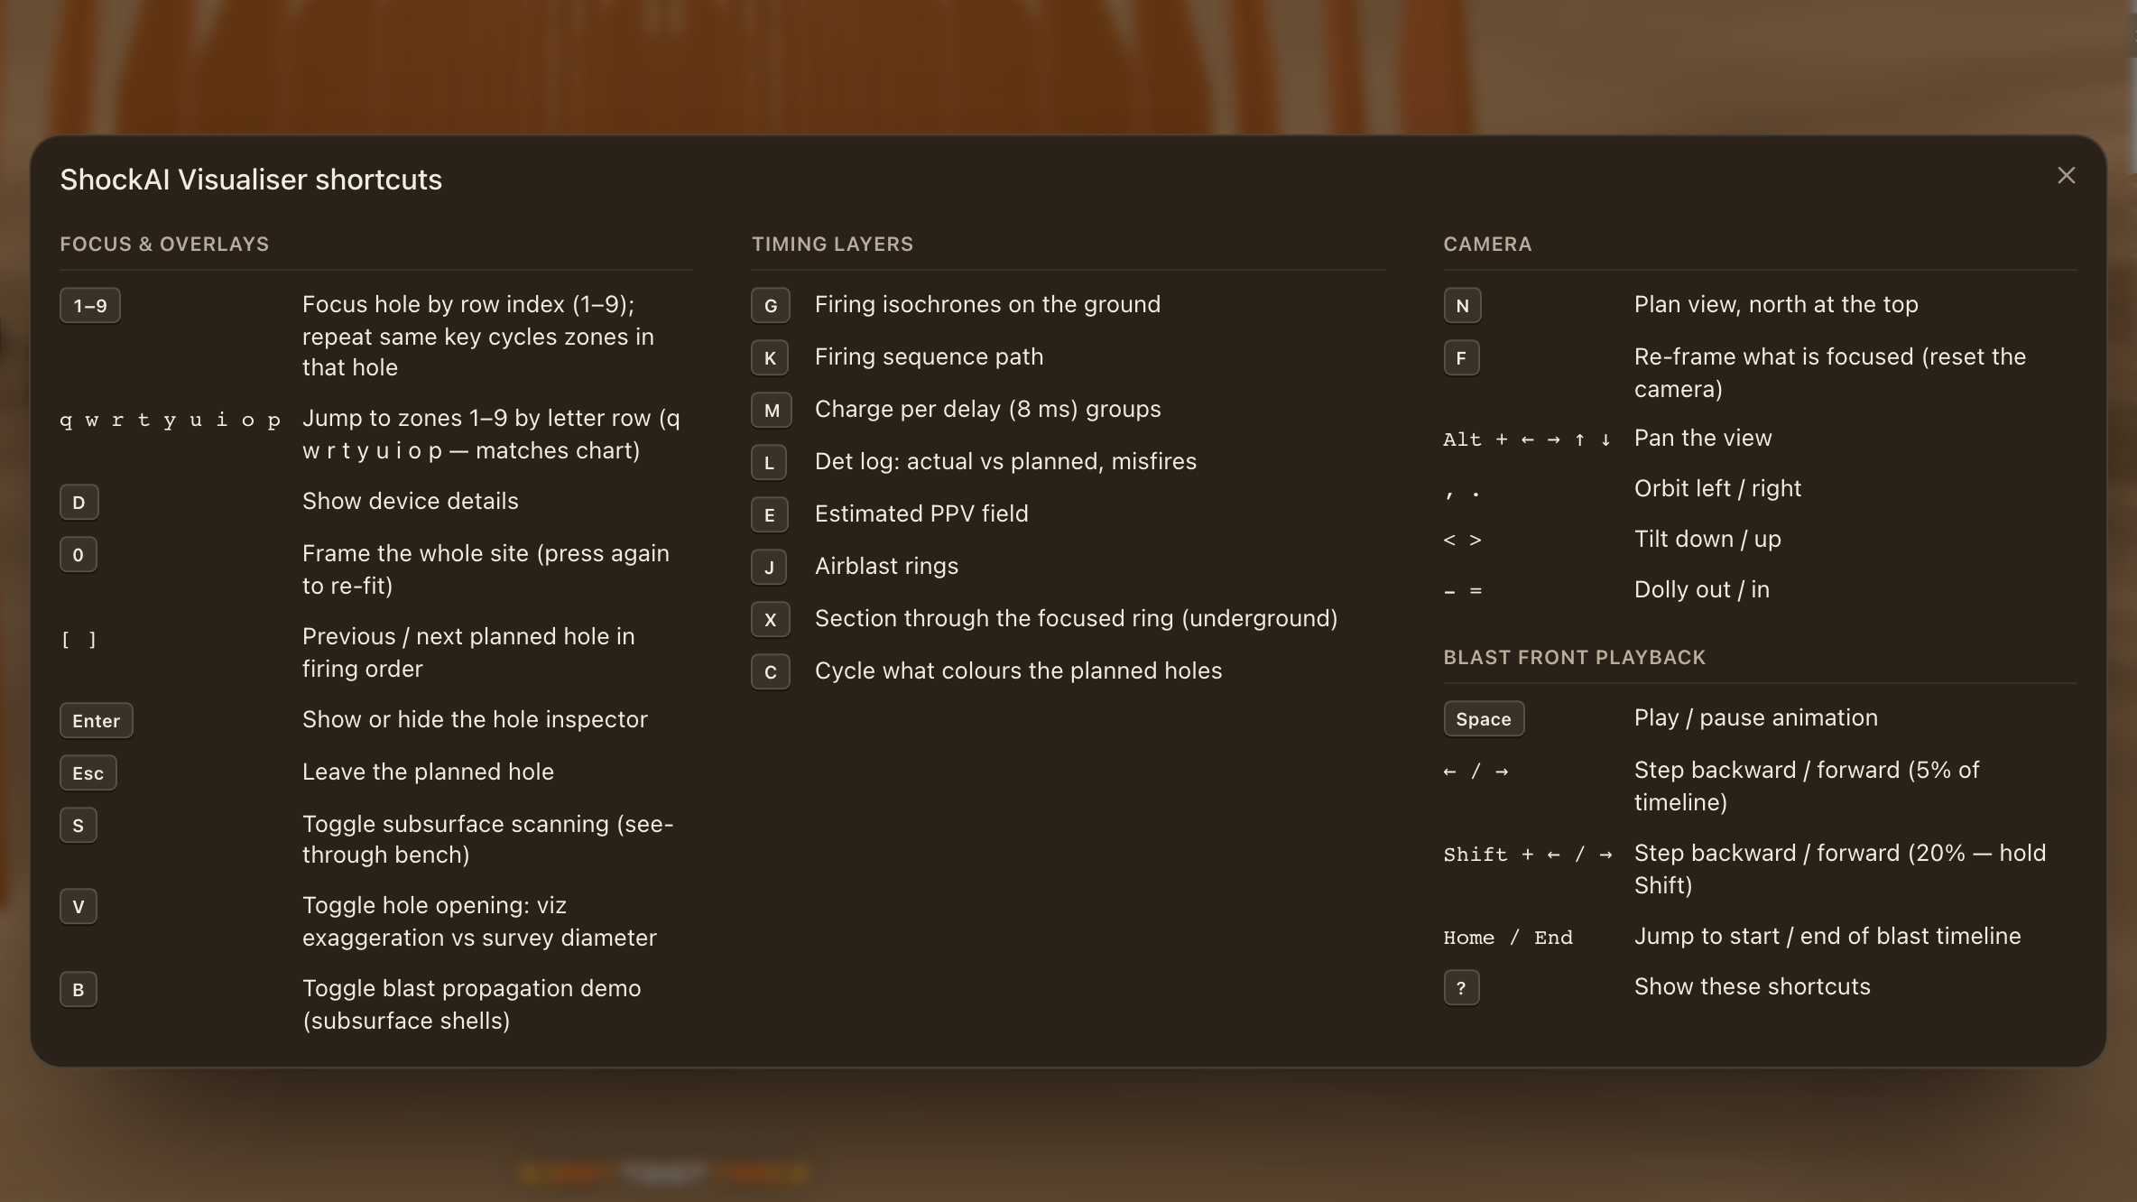Click the 'Show device details' text
The height and width of the screenshot is (1202, 2137).
[411, 501]
